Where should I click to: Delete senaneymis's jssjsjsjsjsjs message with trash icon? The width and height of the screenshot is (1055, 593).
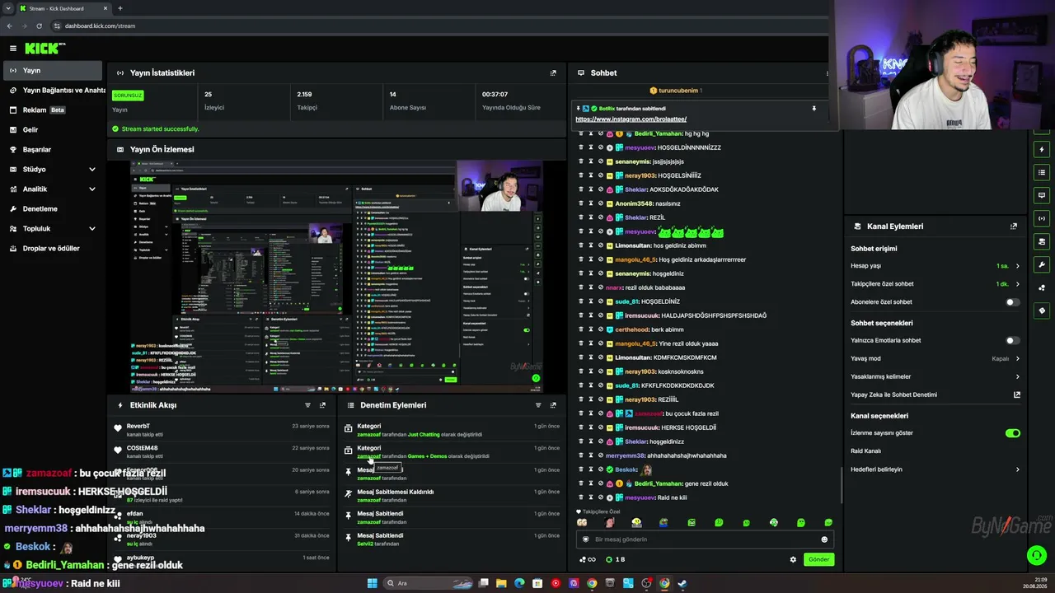[581, 161]
